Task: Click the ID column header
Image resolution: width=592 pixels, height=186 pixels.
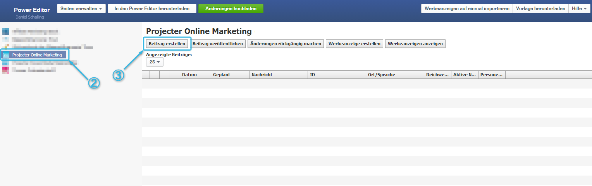Action: tap(337, 75)
